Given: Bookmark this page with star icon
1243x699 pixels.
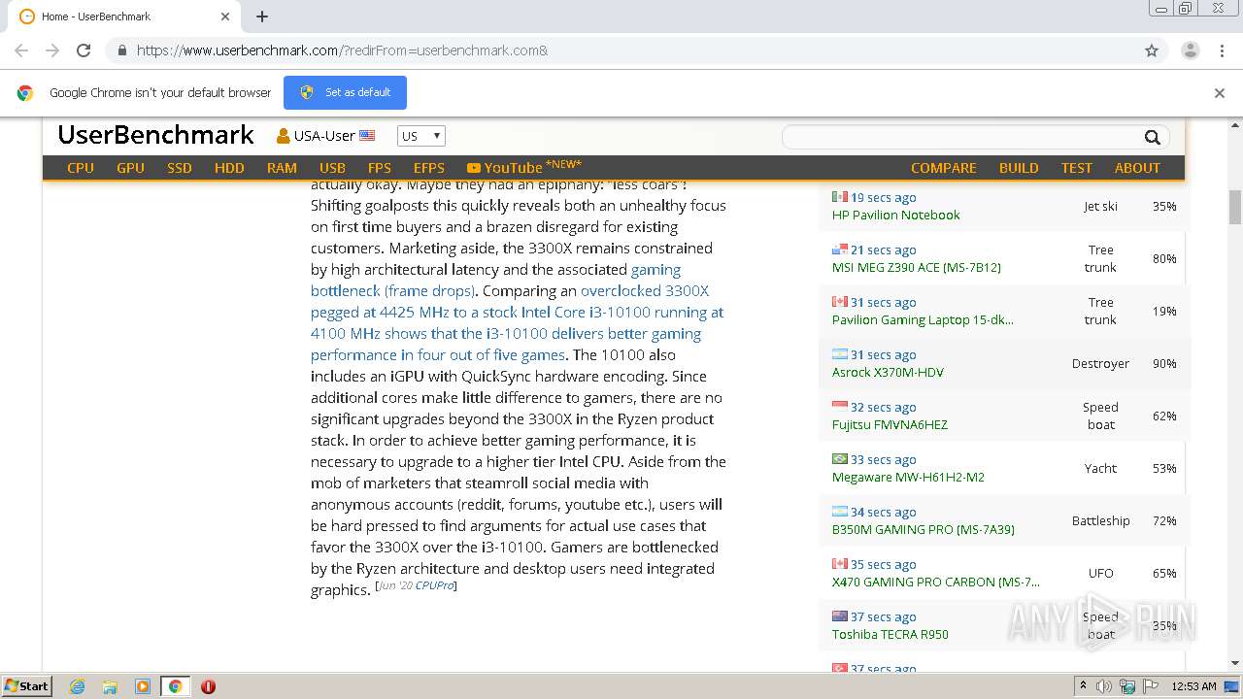Looking at the screenshot, I should tap(1152, 50).
